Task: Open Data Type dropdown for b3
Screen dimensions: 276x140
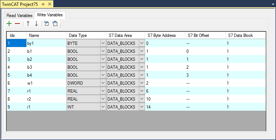Action: coord(103,67)
